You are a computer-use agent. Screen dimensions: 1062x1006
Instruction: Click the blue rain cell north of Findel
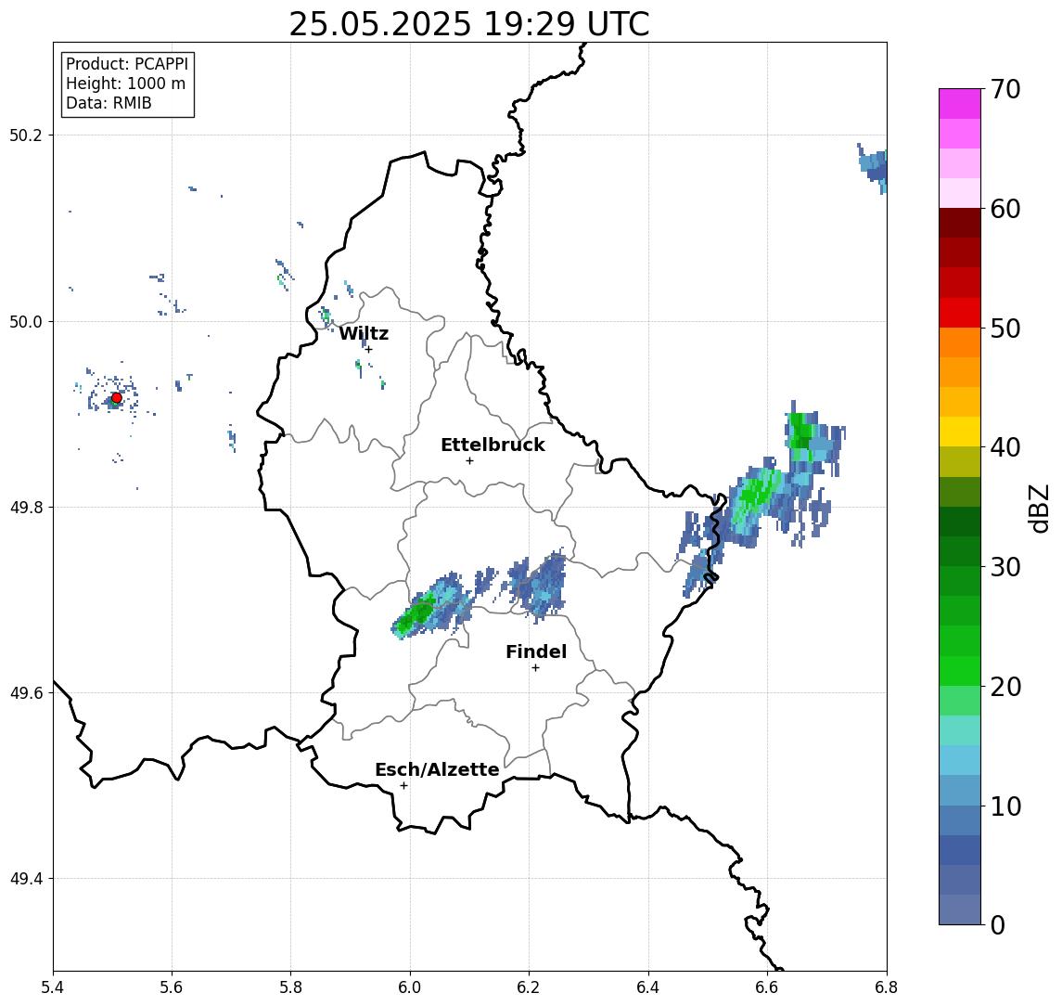tap(538, 585)
